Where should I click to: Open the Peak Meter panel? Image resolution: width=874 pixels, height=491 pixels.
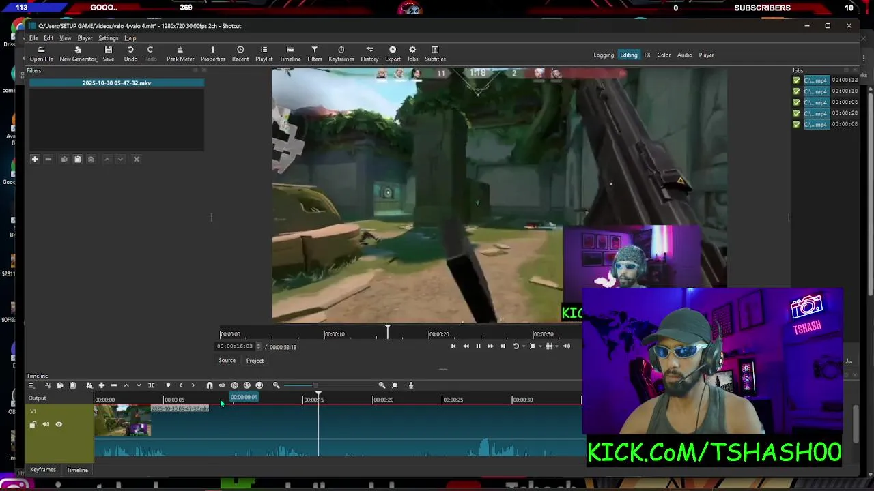(180, 54)
